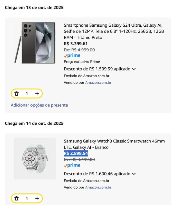Image resolution: width=173 pixels, height=205 pixels.
Task: Open the Galaxy Watch8 Classic product image
Action: pos(35,159)
